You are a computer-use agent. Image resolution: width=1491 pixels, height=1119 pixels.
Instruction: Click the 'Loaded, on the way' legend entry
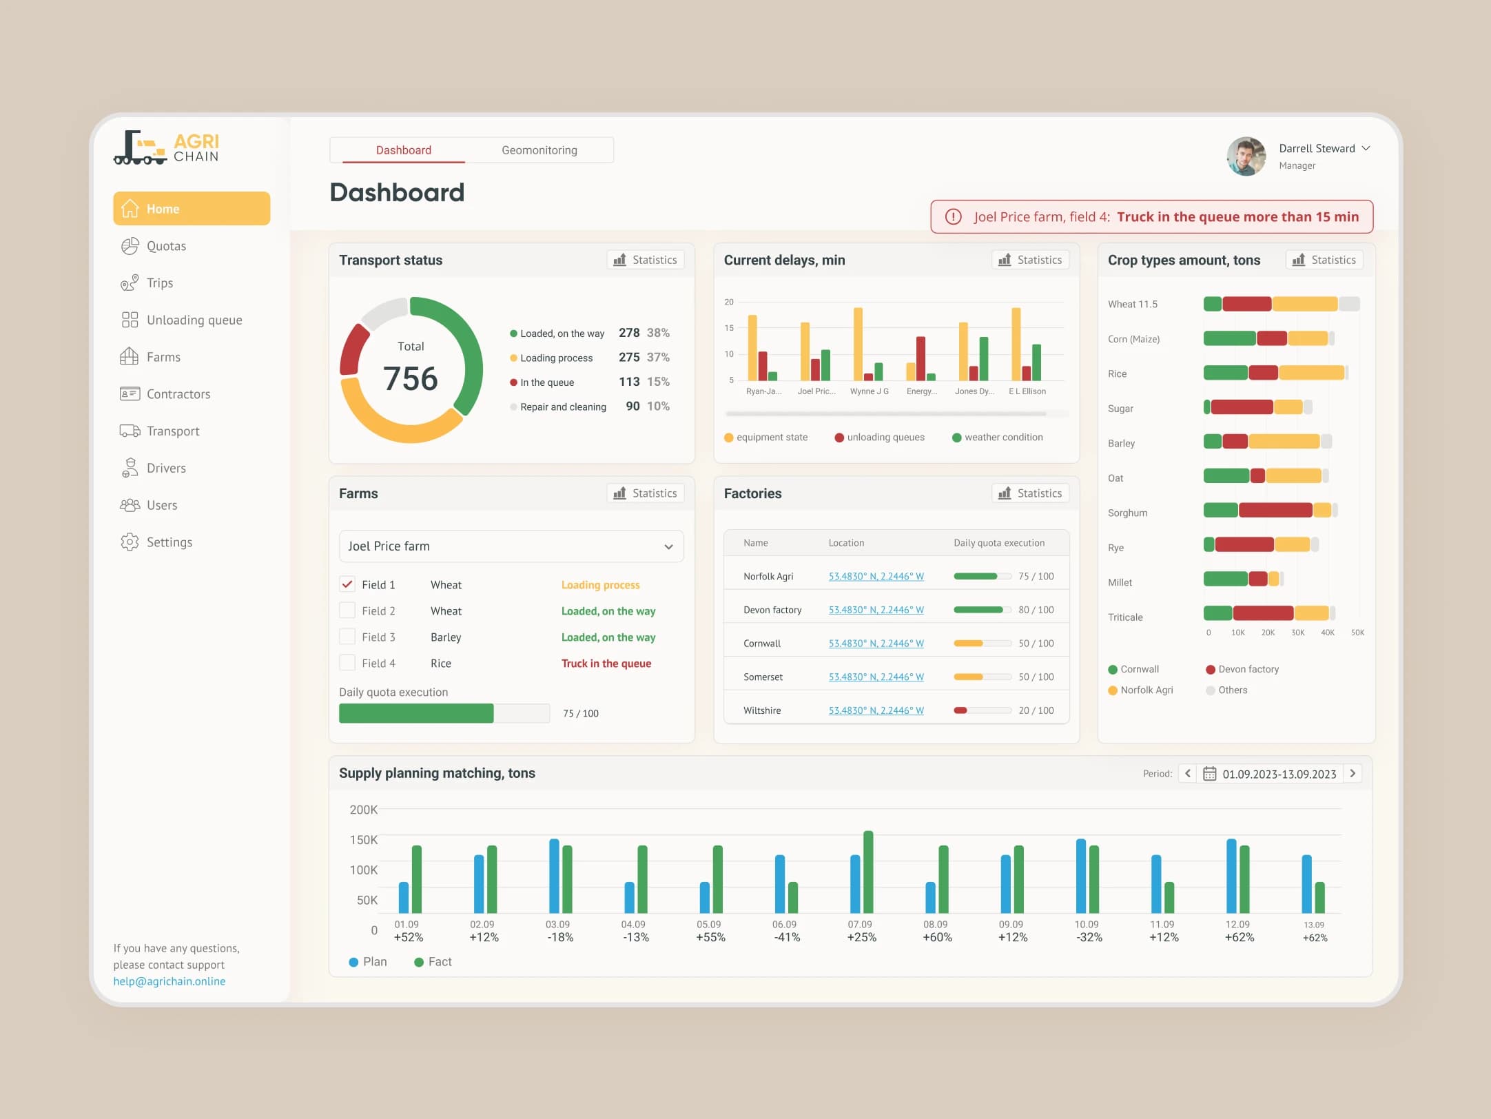(x=590, y=333)
